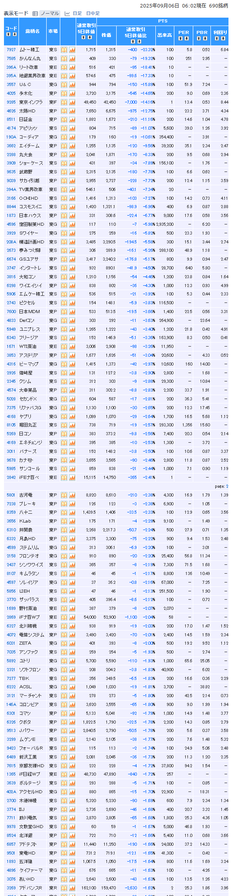Switch to 日中足 display mode
Image resolution: width=232 pixels, height=896 pixels.
point(93,14)
